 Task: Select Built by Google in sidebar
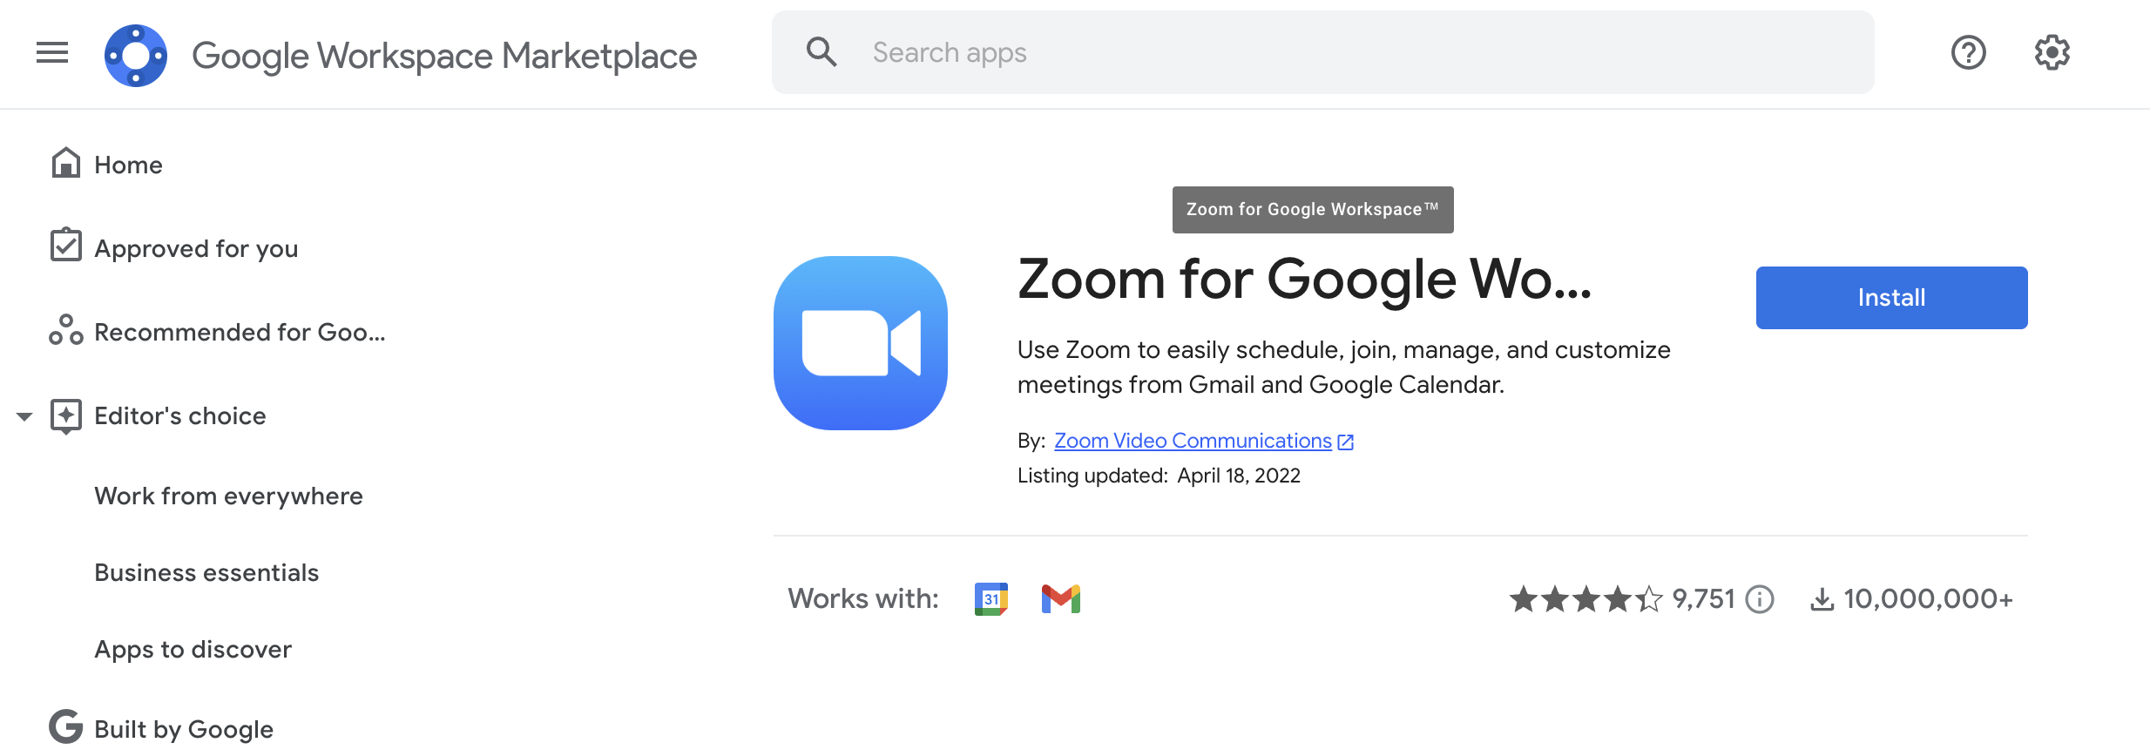[x=183, y=729]
